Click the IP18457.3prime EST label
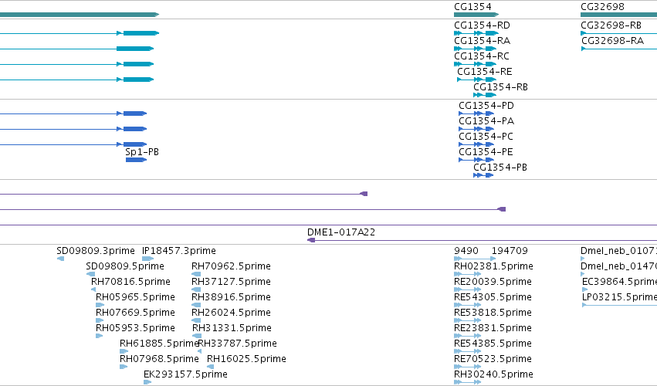Viewport: 657px width, 386px height. point(179,251)
